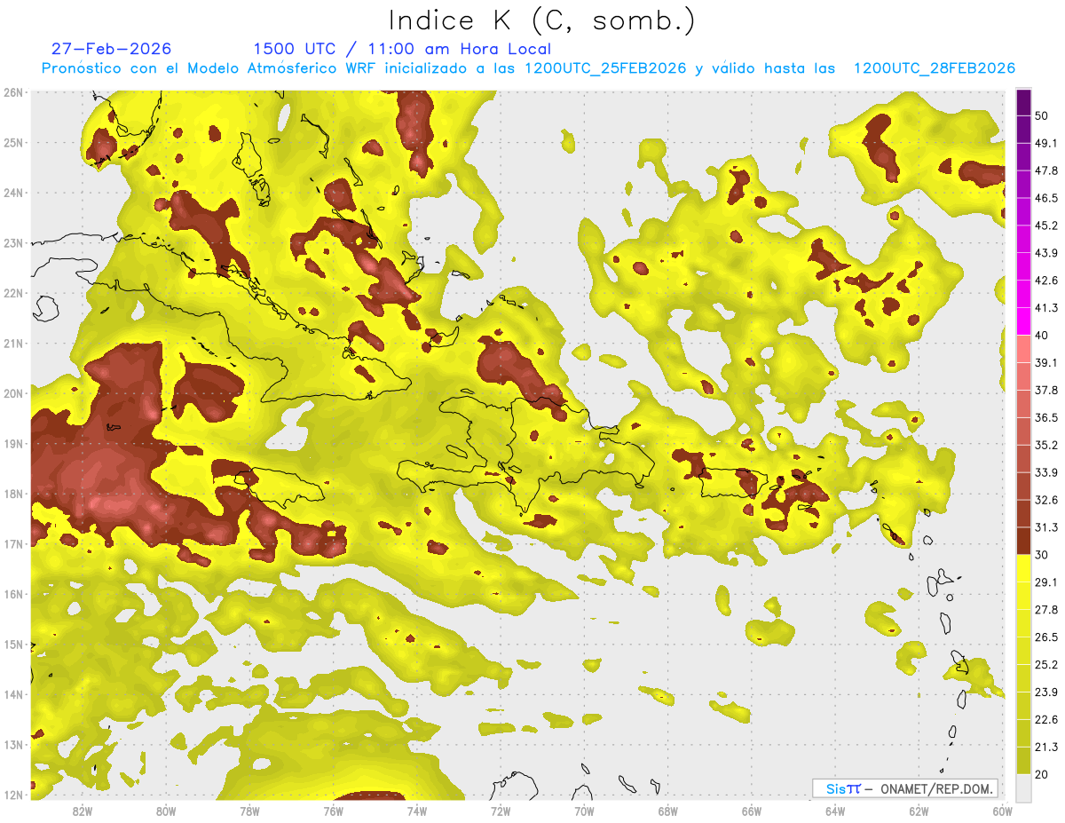This screenshot has width=1065, height=823.
Task: Click the "22N" latitude label
Action: (13, 293)
